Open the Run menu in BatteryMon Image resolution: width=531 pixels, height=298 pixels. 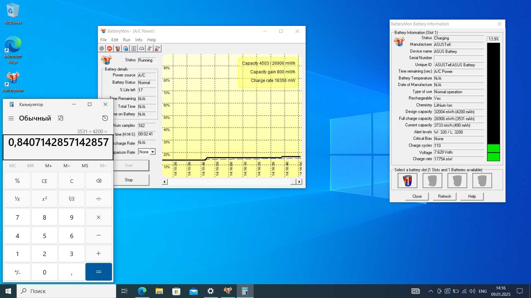pos(127,40)
